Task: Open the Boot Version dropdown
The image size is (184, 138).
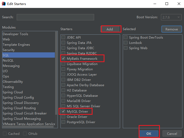Action: [170, 17]
